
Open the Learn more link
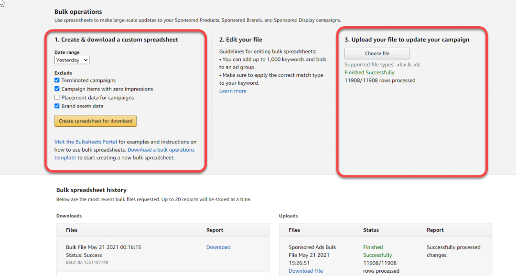pyautogui.click(x=232, y=91)
